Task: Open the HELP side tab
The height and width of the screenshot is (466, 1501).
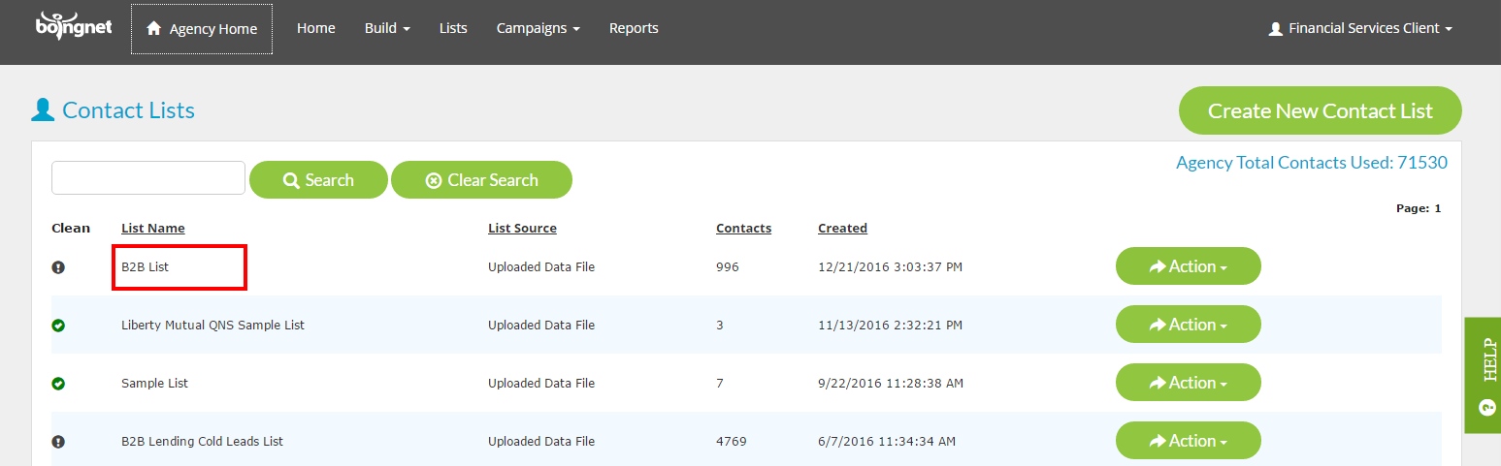Action: pyautogui.click(x=1483, y=375)
